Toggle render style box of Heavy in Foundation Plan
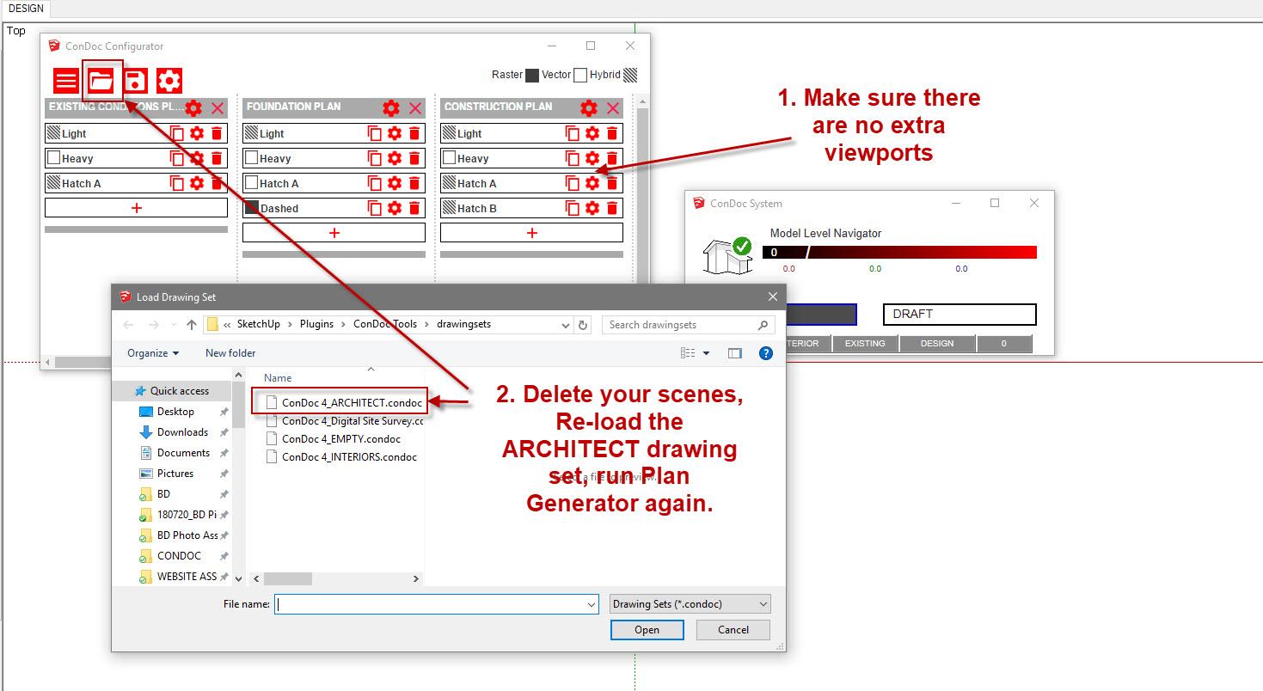Screen dimensions: 1263x691 pos(252,158)
